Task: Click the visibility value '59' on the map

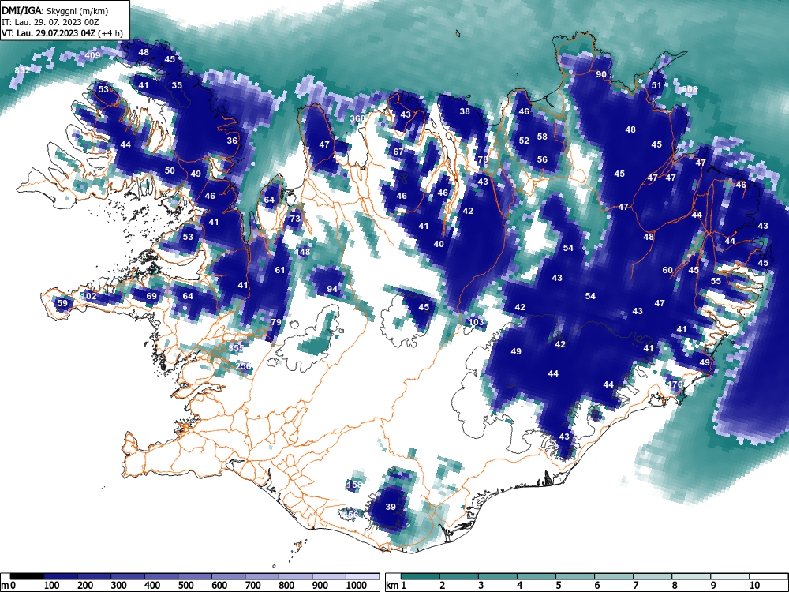Action: (62, 304)
